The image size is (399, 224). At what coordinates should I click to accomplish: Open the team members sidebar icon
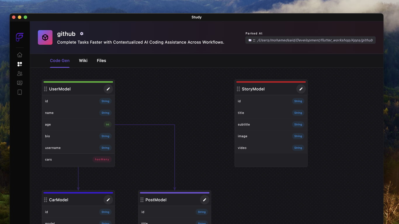click(x=20, y=73)
